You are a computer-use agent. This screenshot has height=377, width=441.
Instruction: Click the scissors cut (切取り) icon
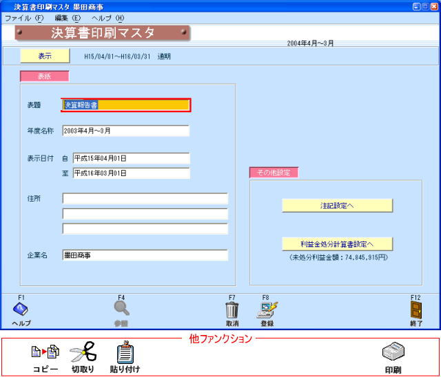83,353
